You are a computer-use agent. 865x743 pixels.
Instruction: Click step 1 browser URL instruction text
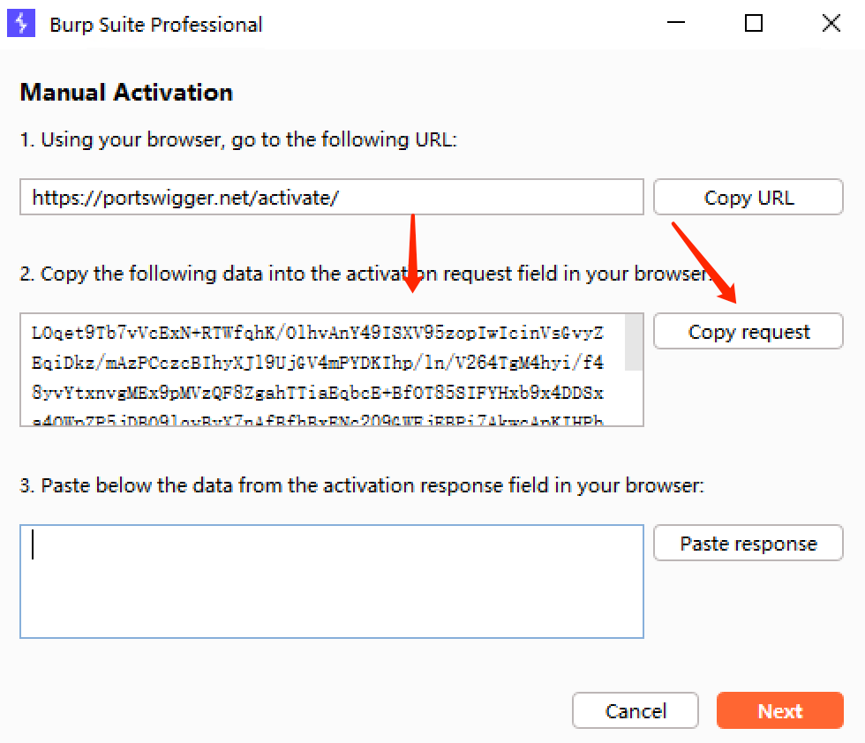pyautogui.click(x=238, y=139)
